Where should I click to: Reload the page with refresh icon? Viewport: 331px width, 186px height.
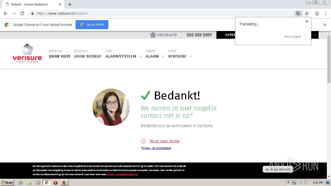point(22,13)
